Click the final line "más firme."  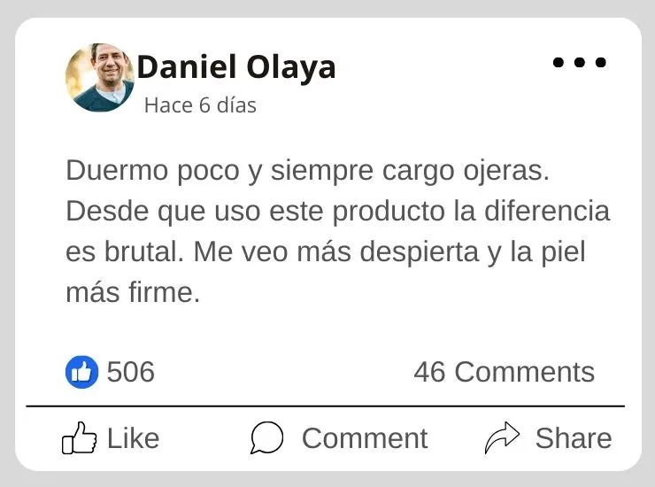[133, 293]
